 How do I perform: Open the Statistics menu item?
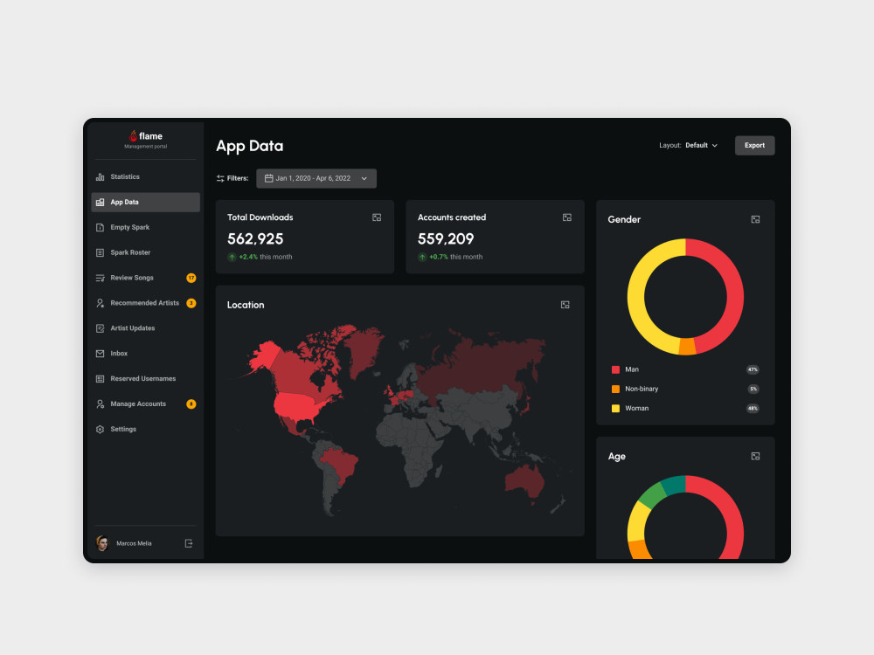pyautogui.click(x=145, y=177)
